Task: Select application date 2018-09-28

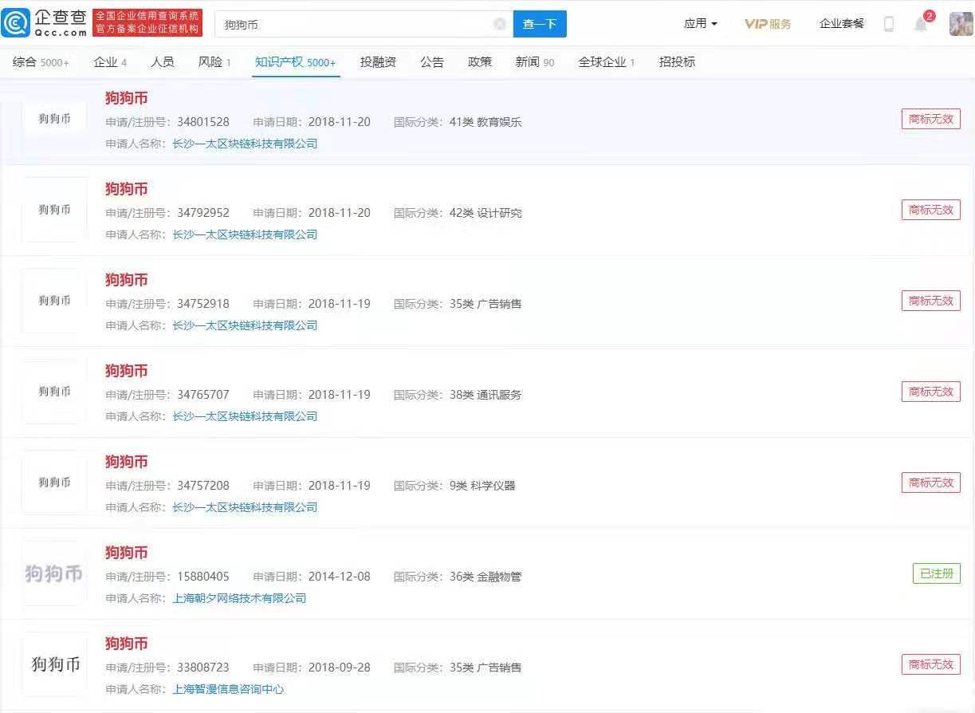Action: click(340, 668)
